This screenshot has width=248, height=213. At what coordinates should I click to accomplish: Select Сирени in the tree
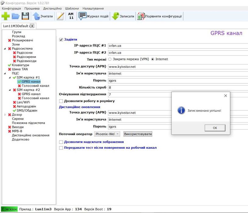pyautogui.click(x=18, y=119)
